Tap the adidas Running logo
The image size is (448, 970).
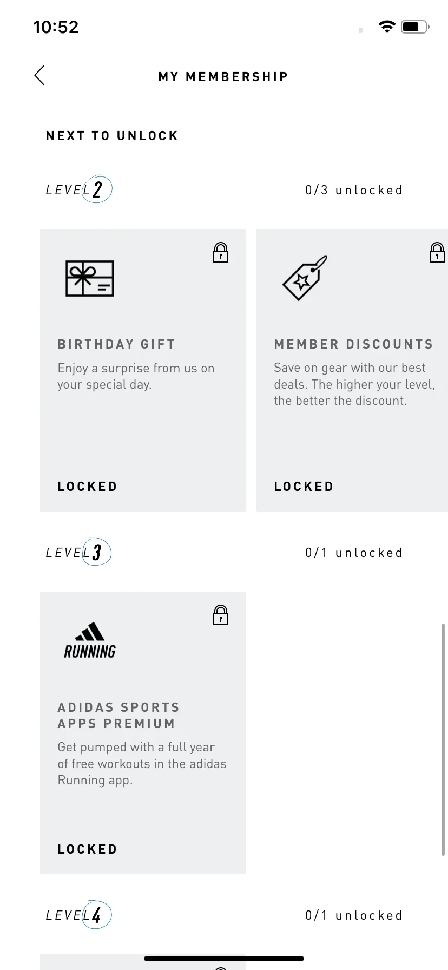pyautogui.click(x=90, y=640)
